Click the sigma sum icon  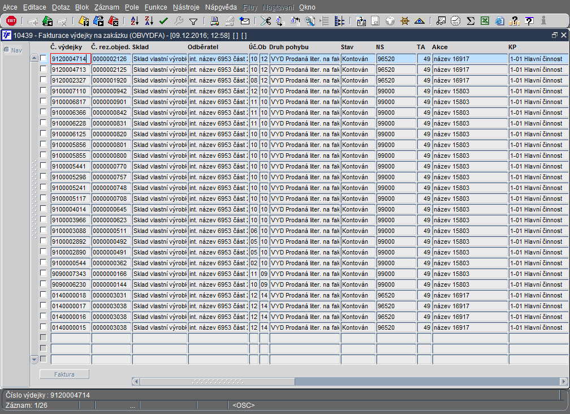pyautogui.click(x=470, y=21)
